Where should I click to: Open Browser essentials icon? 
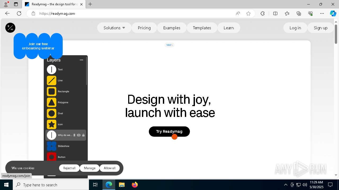(x=310, y=13)
